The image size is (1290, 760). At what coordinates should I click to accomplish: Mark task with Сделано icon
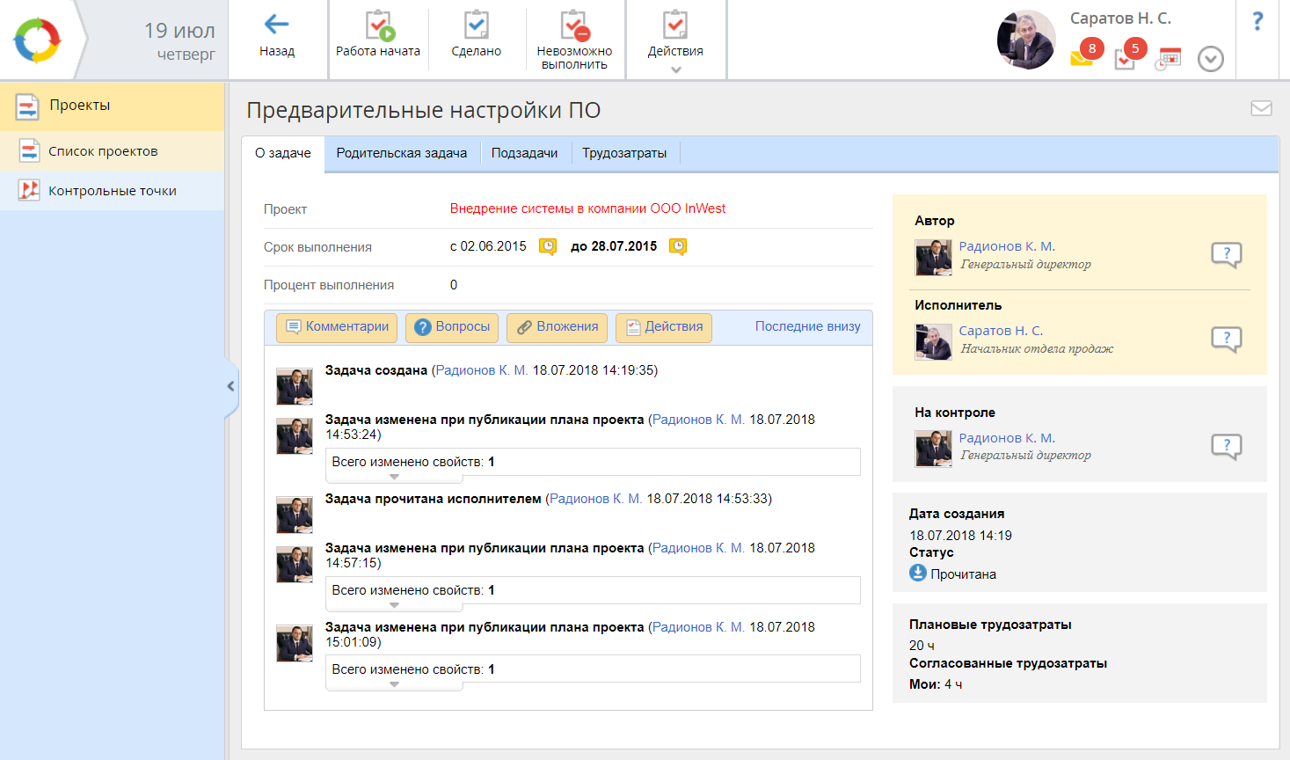click(x=476, y=26)
